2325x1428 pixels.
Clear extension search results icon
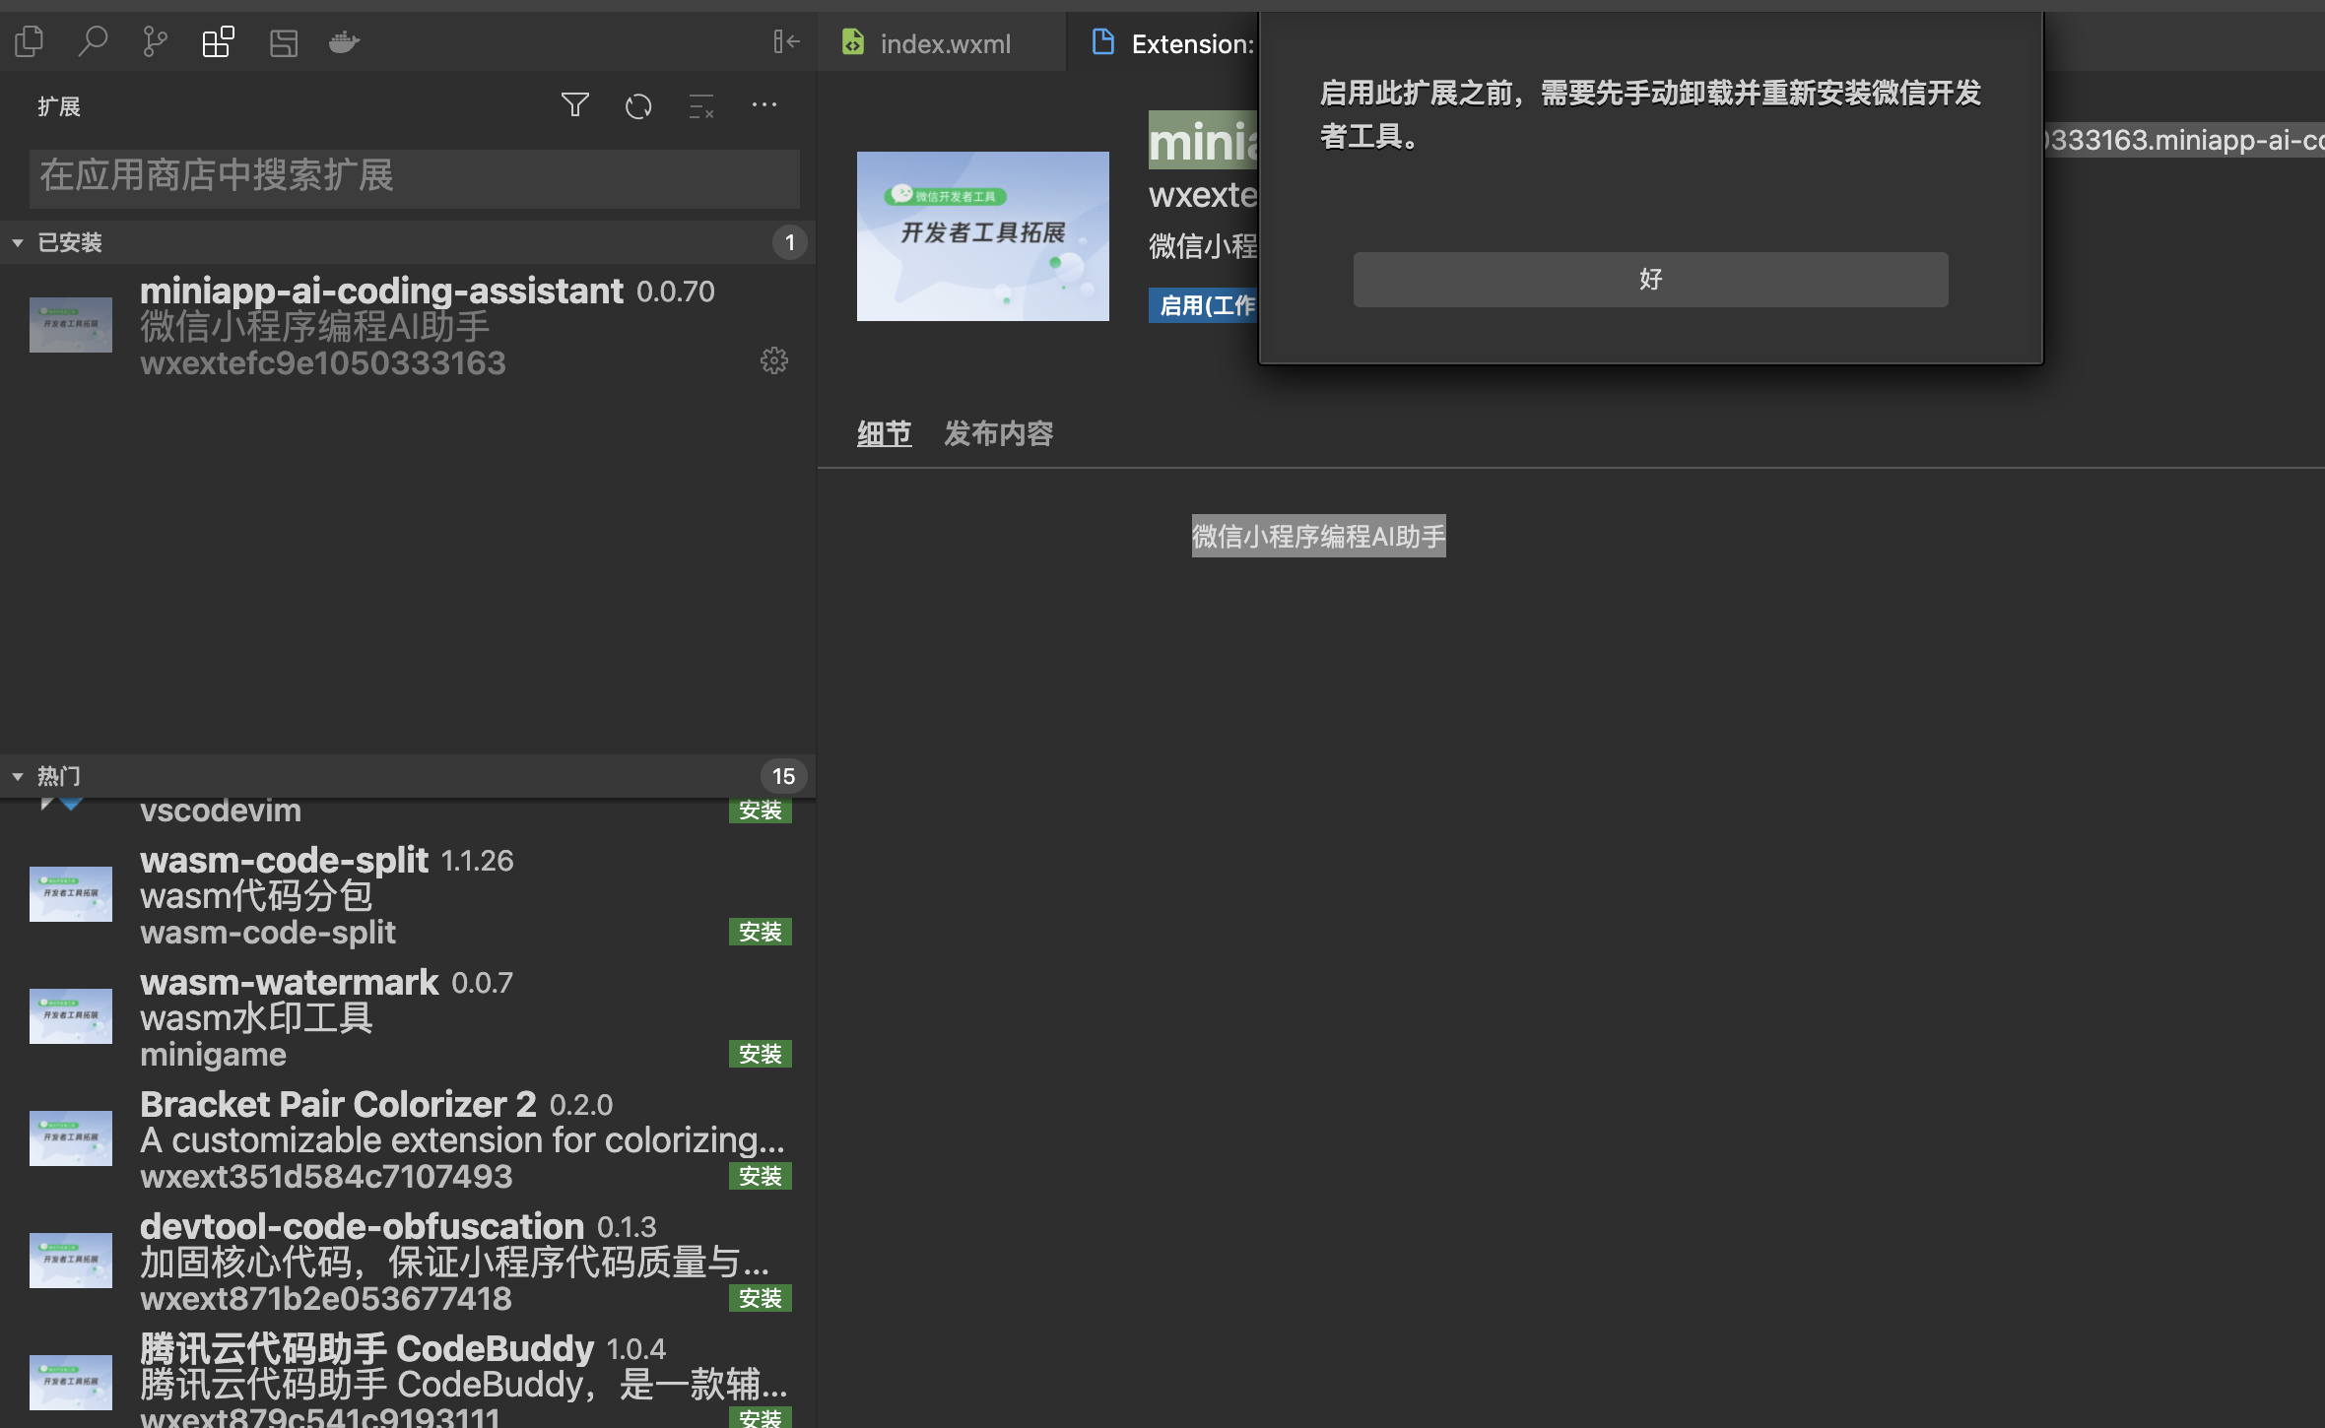tap(701, 105)
